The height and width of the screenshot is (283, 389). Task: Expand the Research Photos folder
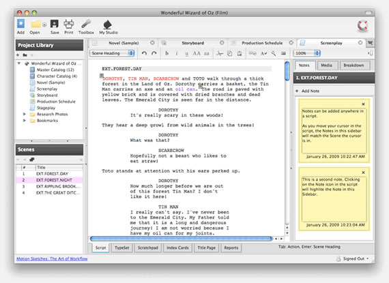(x=25, y=114)
